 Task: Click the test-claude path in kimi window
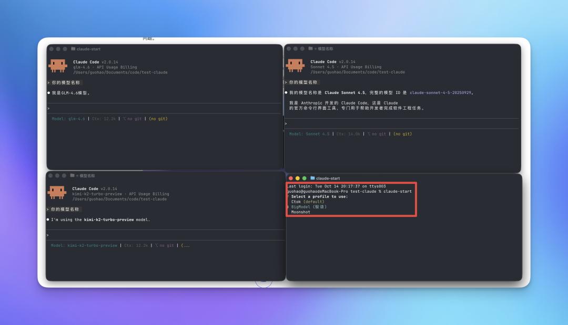pyautogui.click(x=119, y=199)
